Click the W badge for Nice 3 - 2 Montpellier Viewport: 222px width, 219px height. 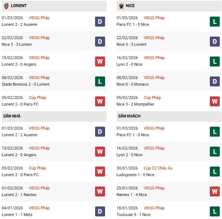215,101
